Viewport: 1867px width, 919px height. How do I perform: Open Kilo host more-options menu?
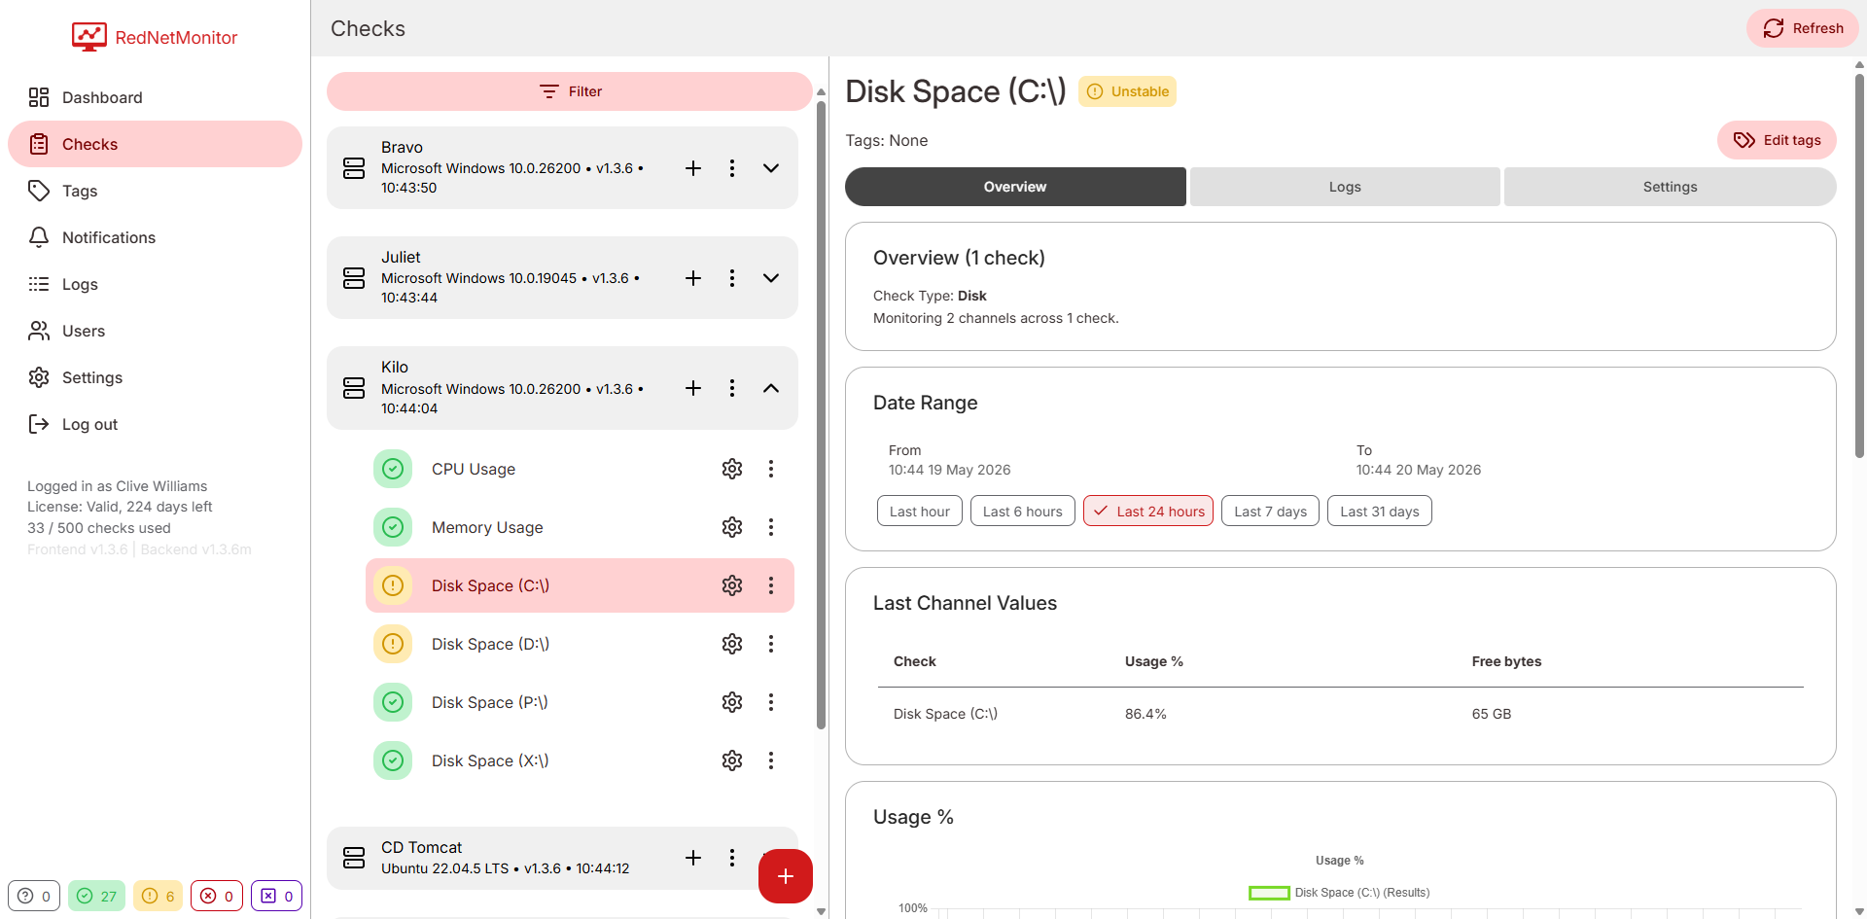732,388
